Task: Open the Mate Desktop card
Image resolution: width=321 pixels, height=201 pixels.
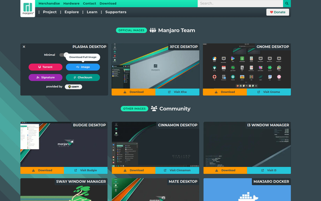Action: pyautogui.click(x=155, y=189)
